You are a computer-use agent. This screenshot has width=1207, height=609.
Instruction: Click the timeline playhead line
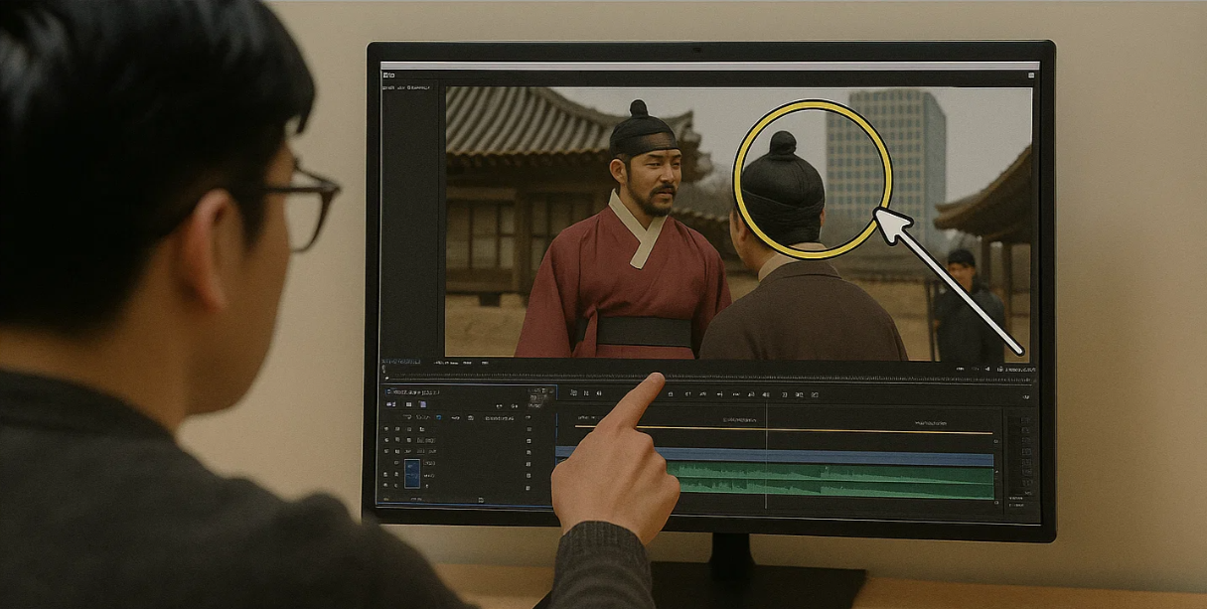pyautogui.click(x=766, y=456)
